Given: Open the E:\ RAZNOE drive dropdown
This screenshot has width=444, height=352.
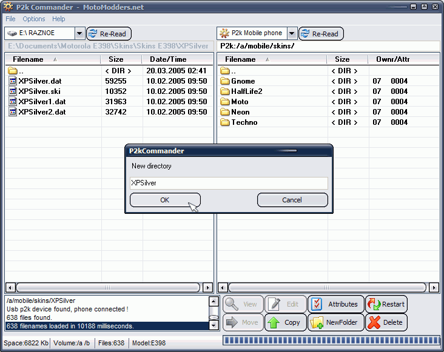Looking at the screenshot, I should coord(79,34).
